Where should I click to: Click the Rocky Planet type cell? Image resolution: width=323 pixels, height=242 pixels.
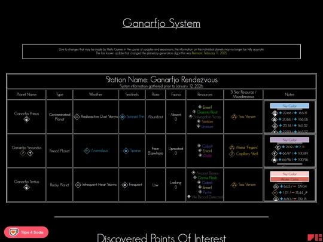[60, 185]
